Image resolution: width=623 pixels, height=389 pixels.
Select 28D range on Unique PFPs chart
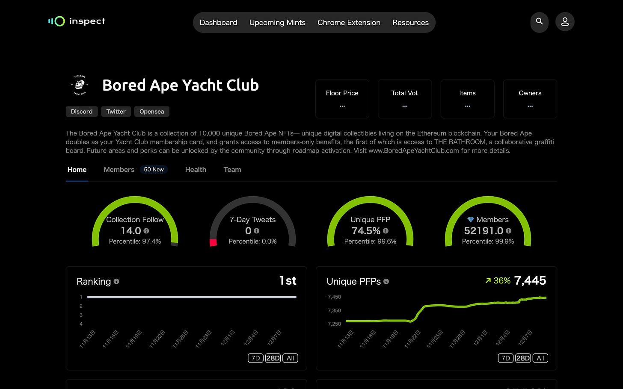tap(523, 358)
